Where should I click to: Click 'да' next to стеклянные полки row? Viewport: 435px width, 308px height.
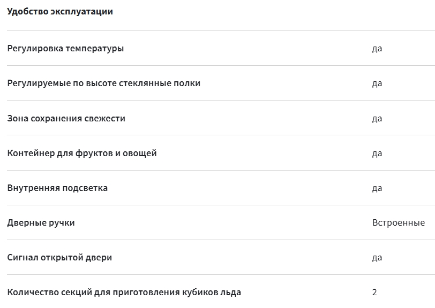click(x=377, y=83)
